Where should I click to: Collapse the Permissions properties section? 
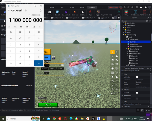[122, 96]
